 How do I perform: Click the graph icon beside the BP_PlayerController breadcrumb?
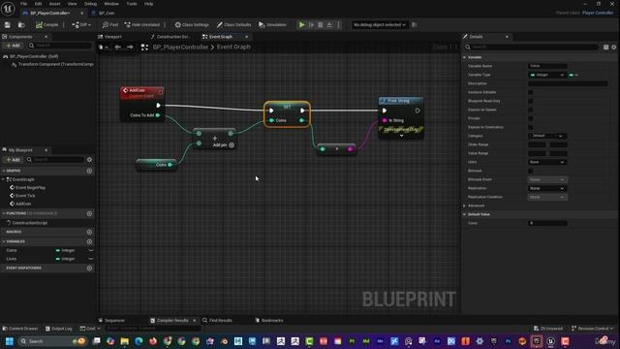pyautogui.click(x=144, y=48)
